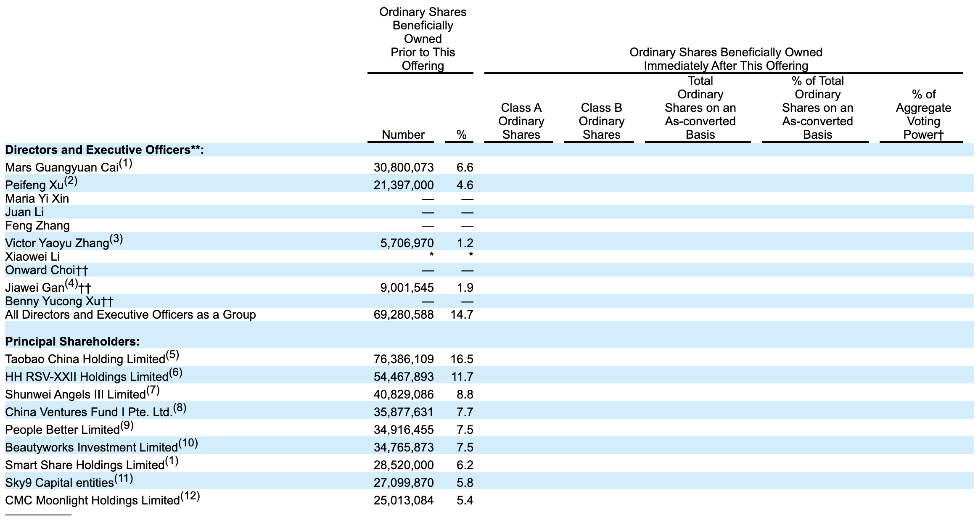Click the 'Principal Shareholders:' section heading

click(x=72, y=342)
